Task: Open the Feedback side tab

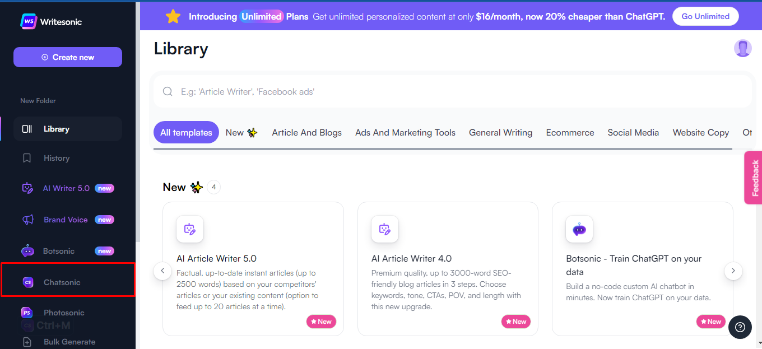Action: click(754, 178)
